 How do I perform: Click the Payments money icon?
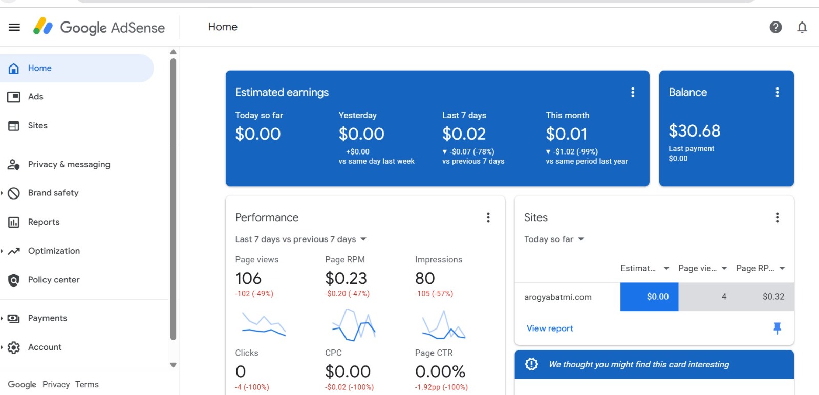tap(14, 319)
